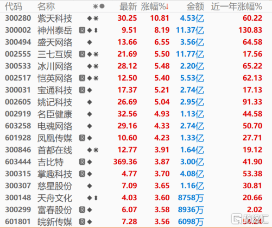The height and width of the screenshot is (228, 272).
Task: Sort by 近一年涨幅% column header
Action: 237,7
